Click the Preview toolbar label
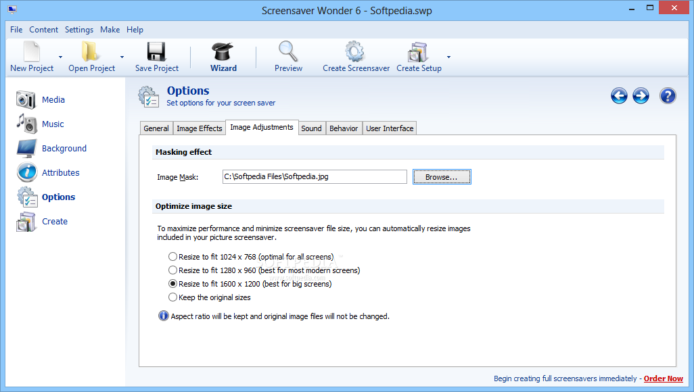 [x=288, y=68]
